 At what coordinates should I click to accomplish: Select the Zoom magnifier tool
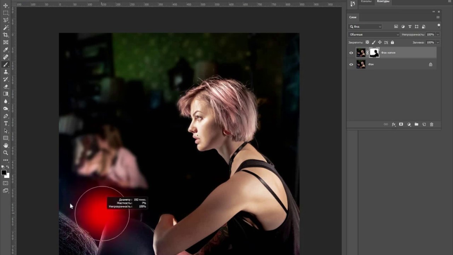point(6,153)
